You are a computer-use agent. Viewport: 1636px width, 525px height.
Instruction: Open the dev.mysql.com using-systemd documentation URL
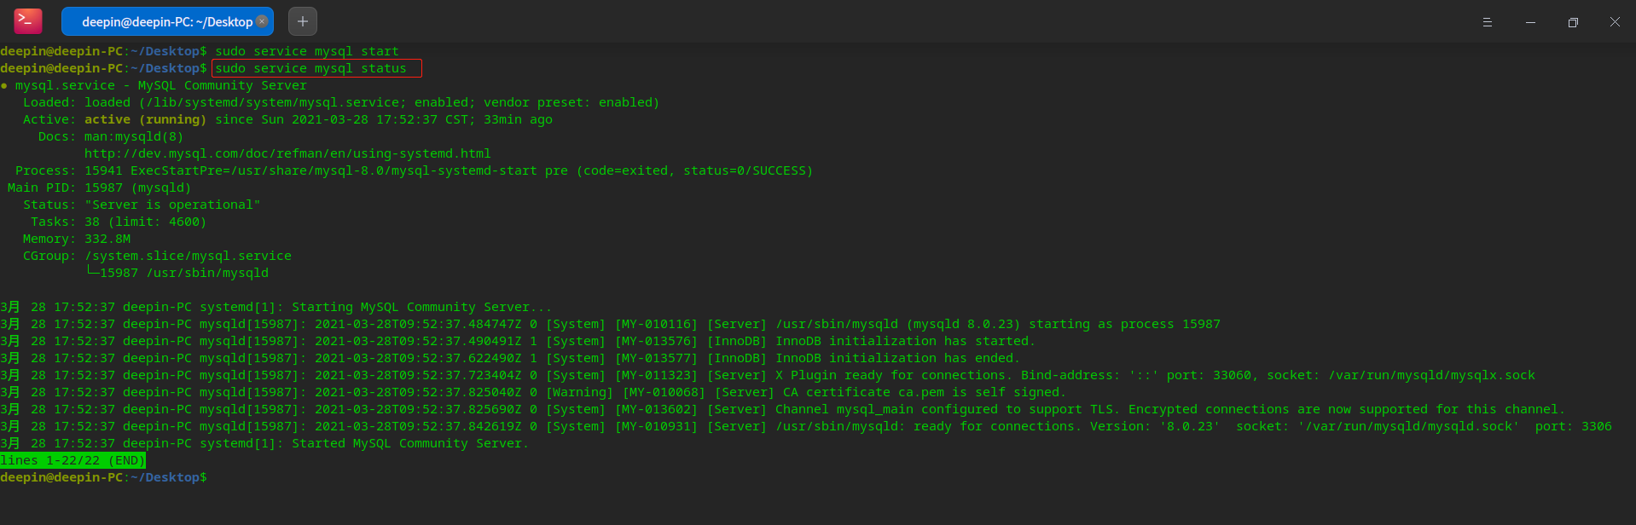287,153
